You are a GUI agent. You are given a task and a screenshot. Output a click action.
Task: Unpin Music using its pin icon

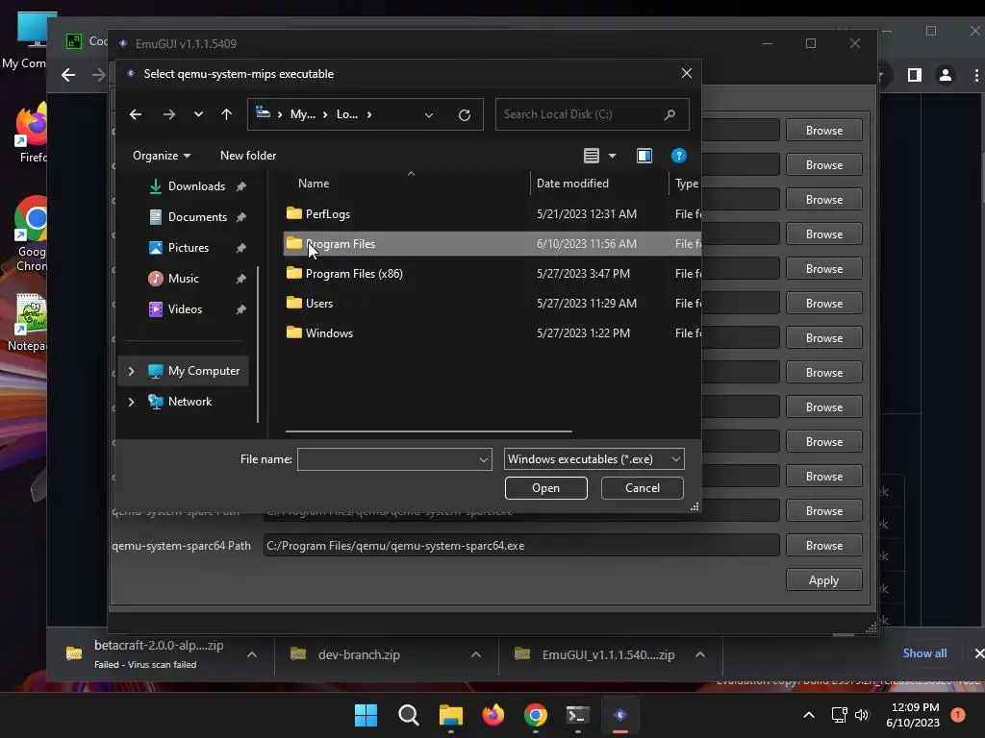tap(240, 279)
